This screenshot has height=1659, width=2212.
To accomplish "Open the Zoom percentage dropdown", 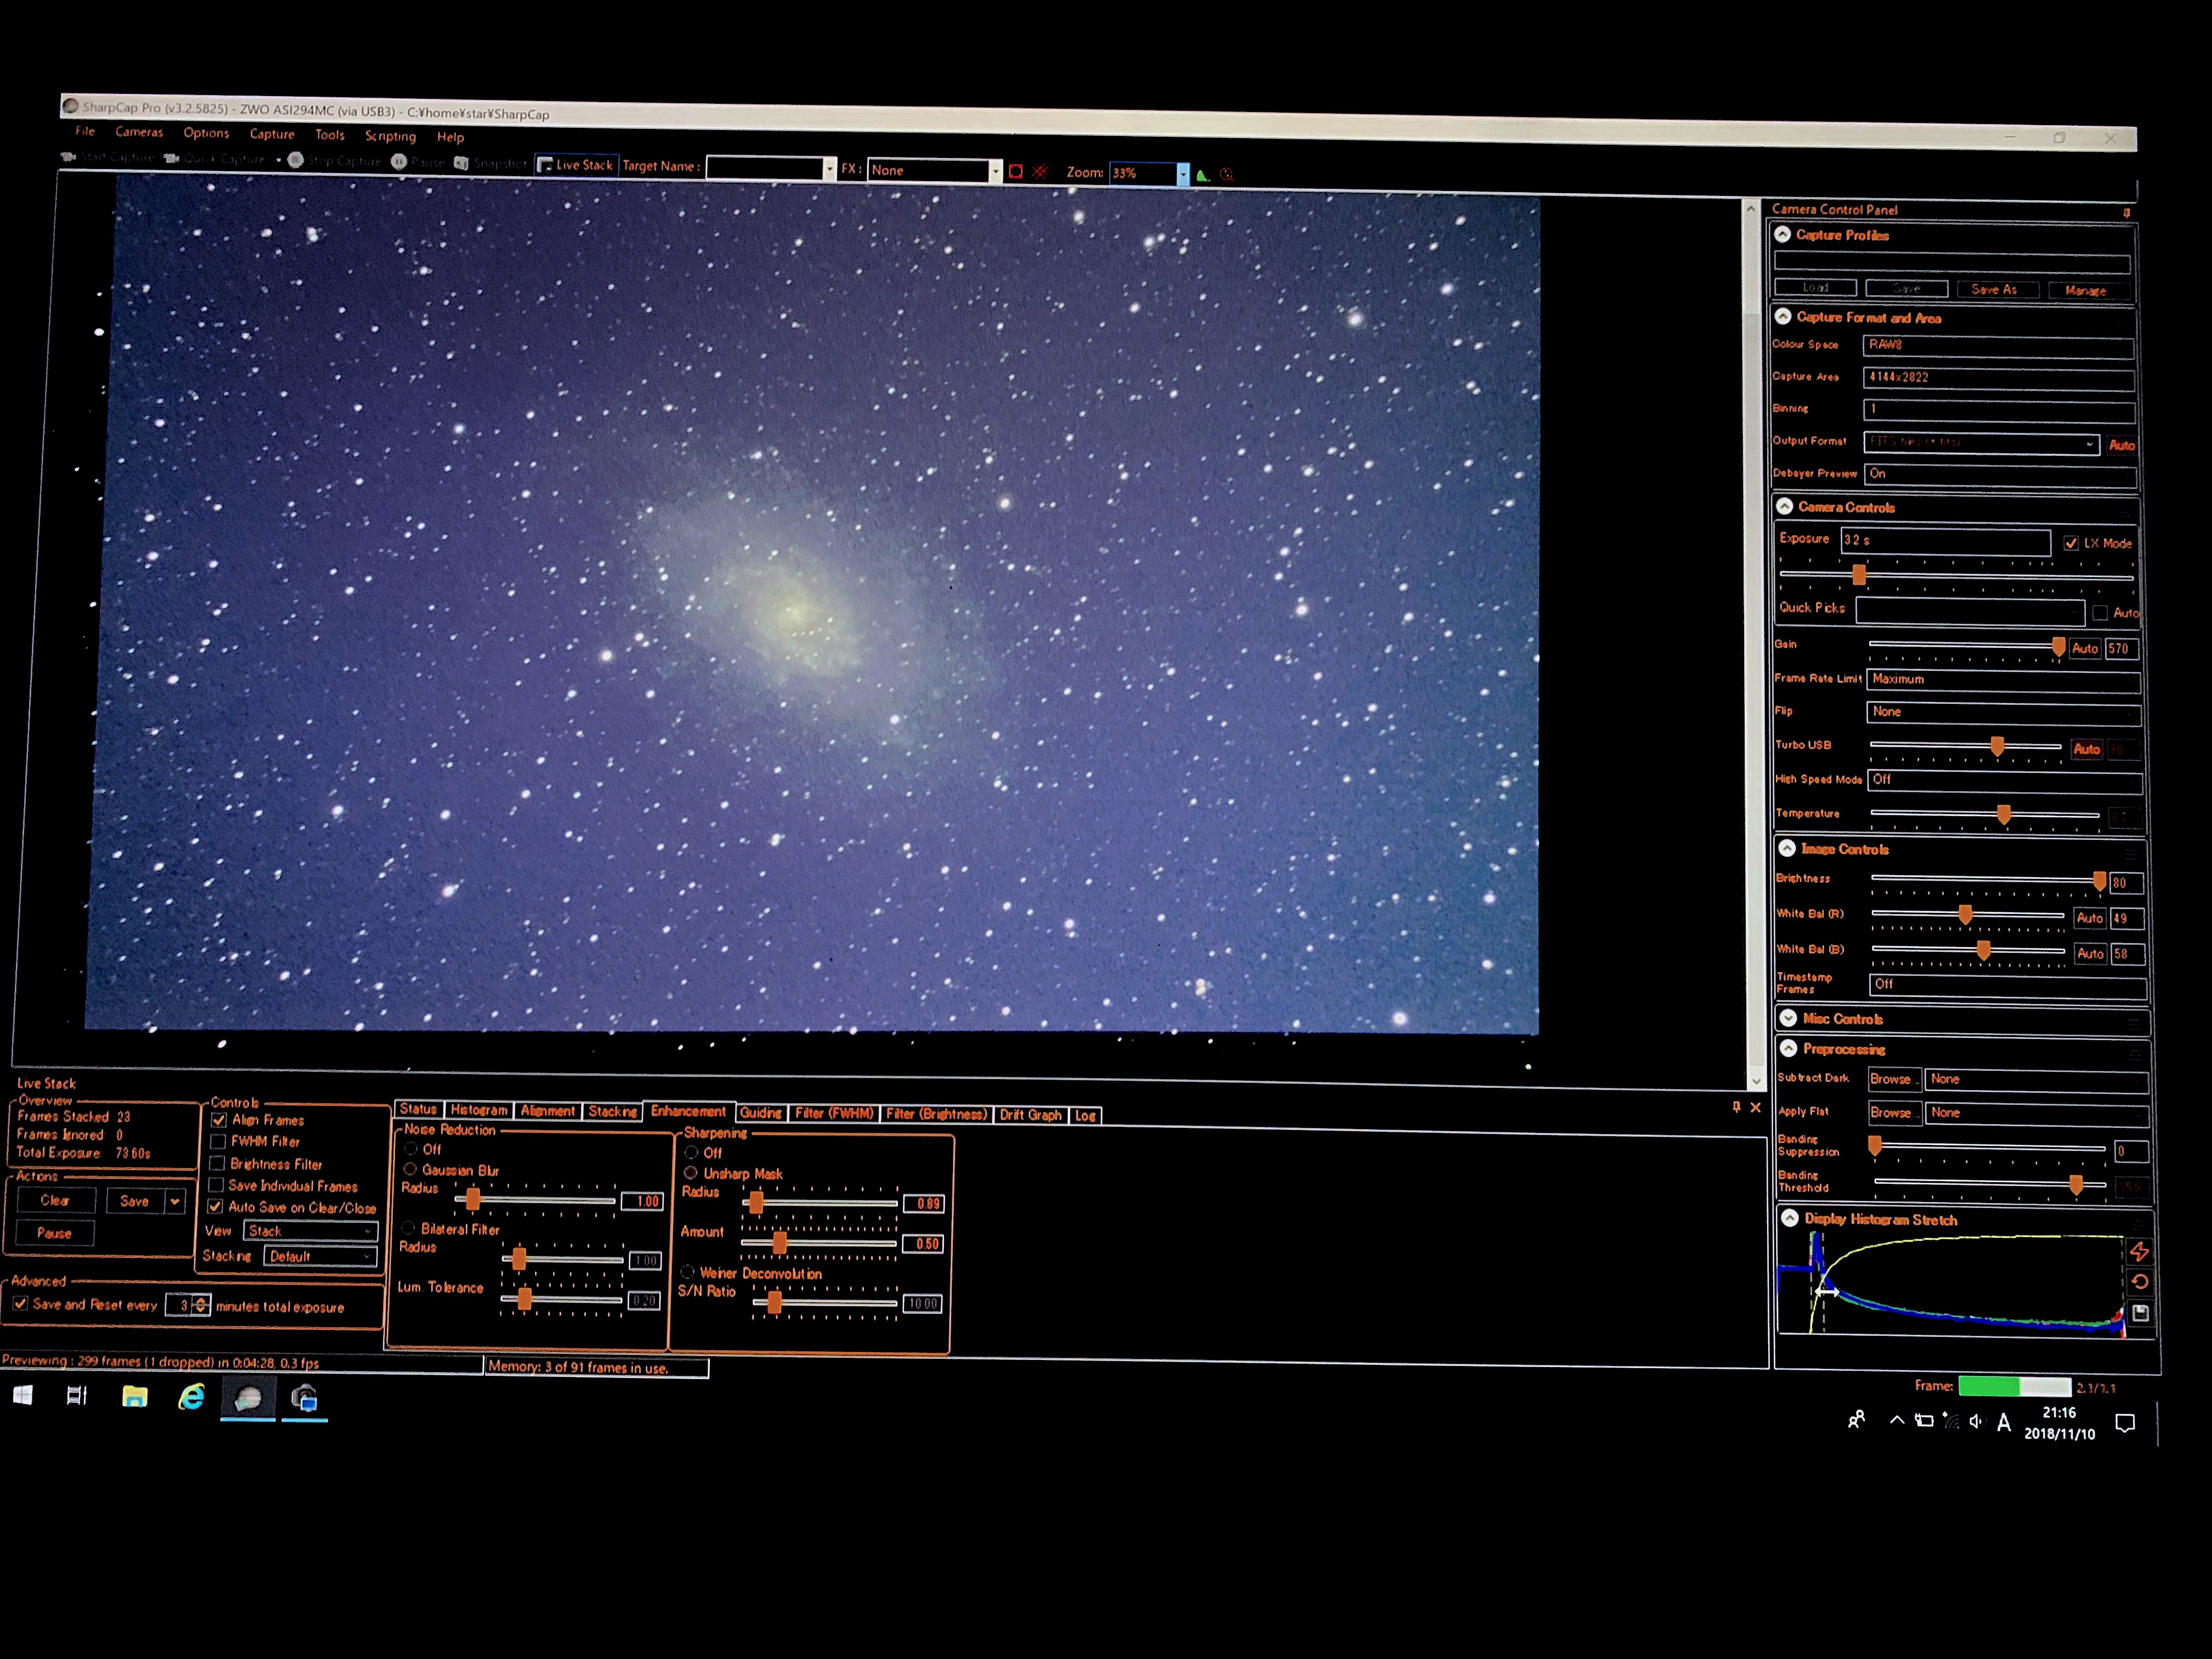I will pos(1183,173).
